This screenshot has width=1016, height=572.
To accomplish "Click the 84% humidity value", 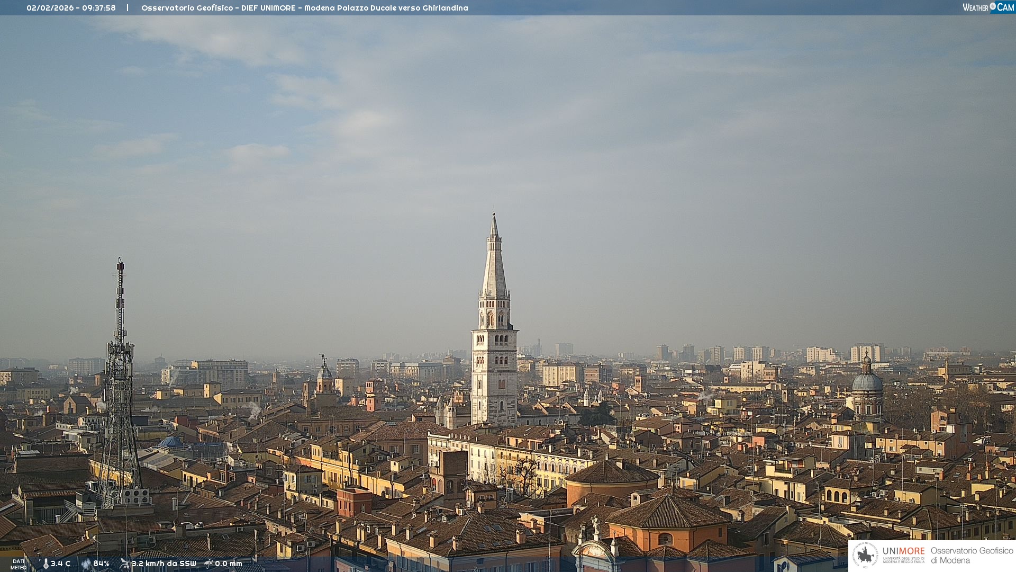I will (102, 564).
